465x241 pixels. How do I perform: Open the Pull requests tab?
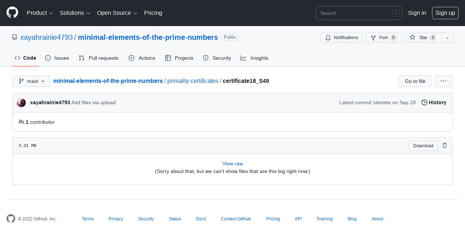pyautogui.click(x=99, y=58)
